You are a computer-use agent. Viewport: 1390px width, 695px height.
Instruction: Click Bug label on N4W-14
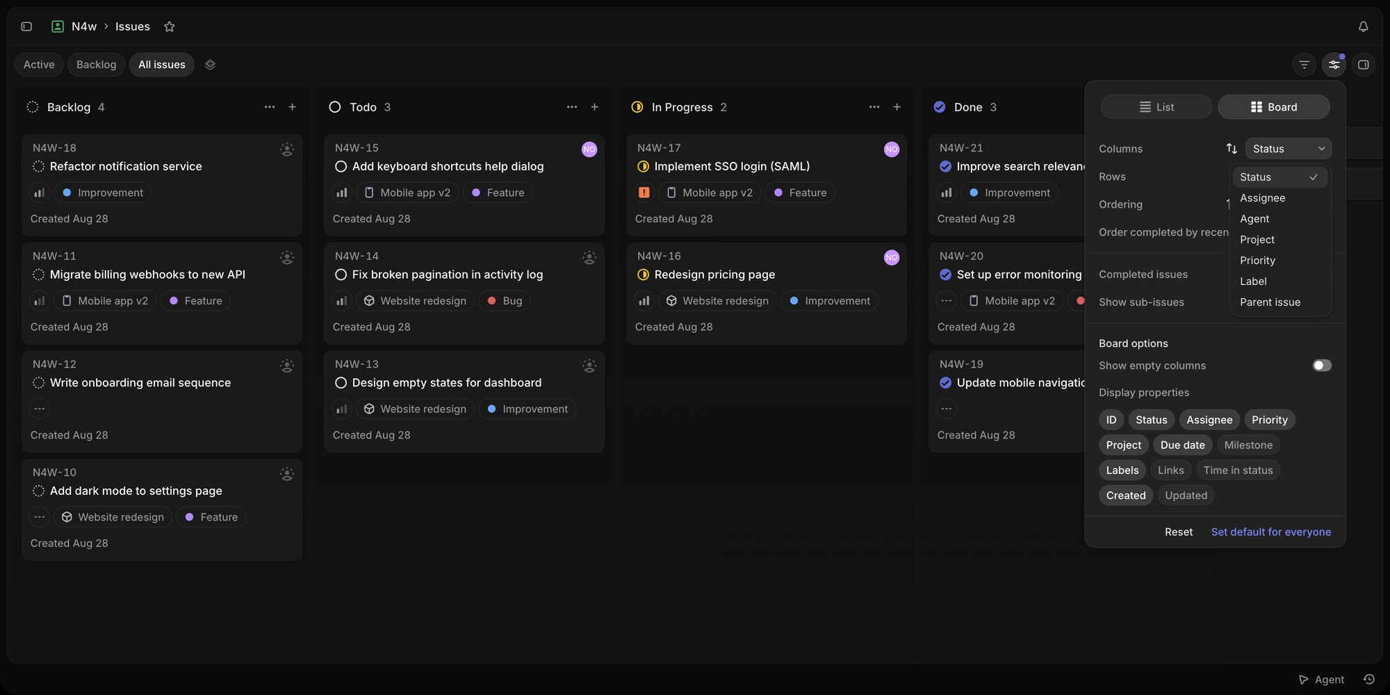[x=505, y=301]
